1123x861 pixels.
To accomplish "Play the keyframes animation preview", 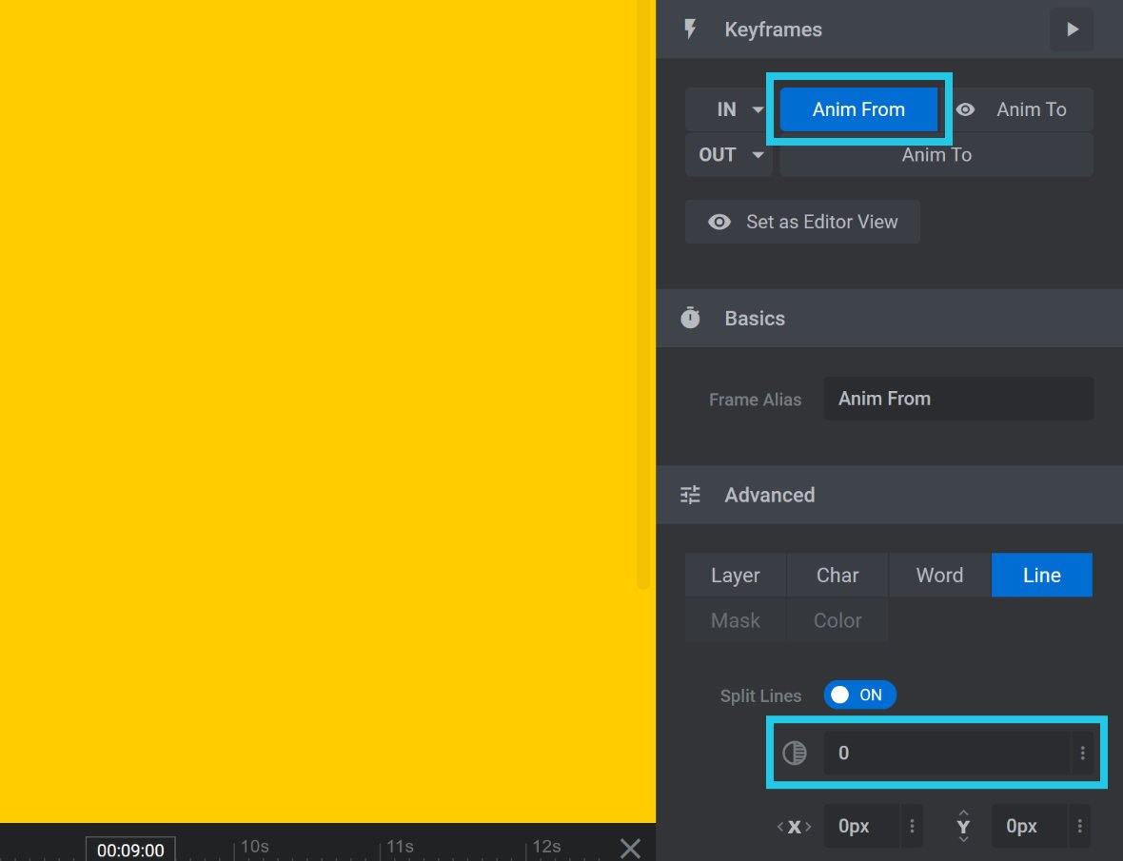I will pyautogui.click(x=1072, y=29).
